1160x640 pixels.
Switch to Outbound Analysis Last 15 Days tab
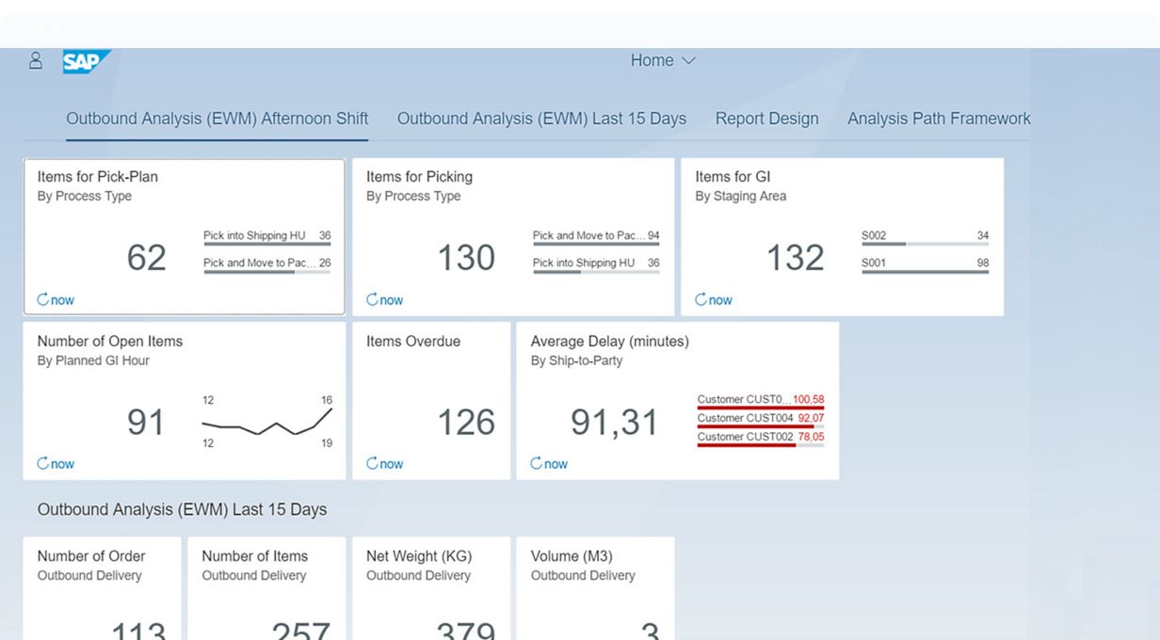[541, 119]
